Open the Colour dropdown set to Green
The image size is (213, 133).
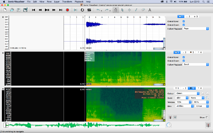coord(188,94)
